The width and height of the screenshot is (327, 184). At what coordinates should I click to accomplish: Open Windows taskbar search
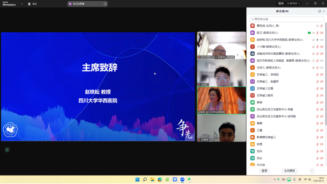pyautogui.click(x=144, y=179)
